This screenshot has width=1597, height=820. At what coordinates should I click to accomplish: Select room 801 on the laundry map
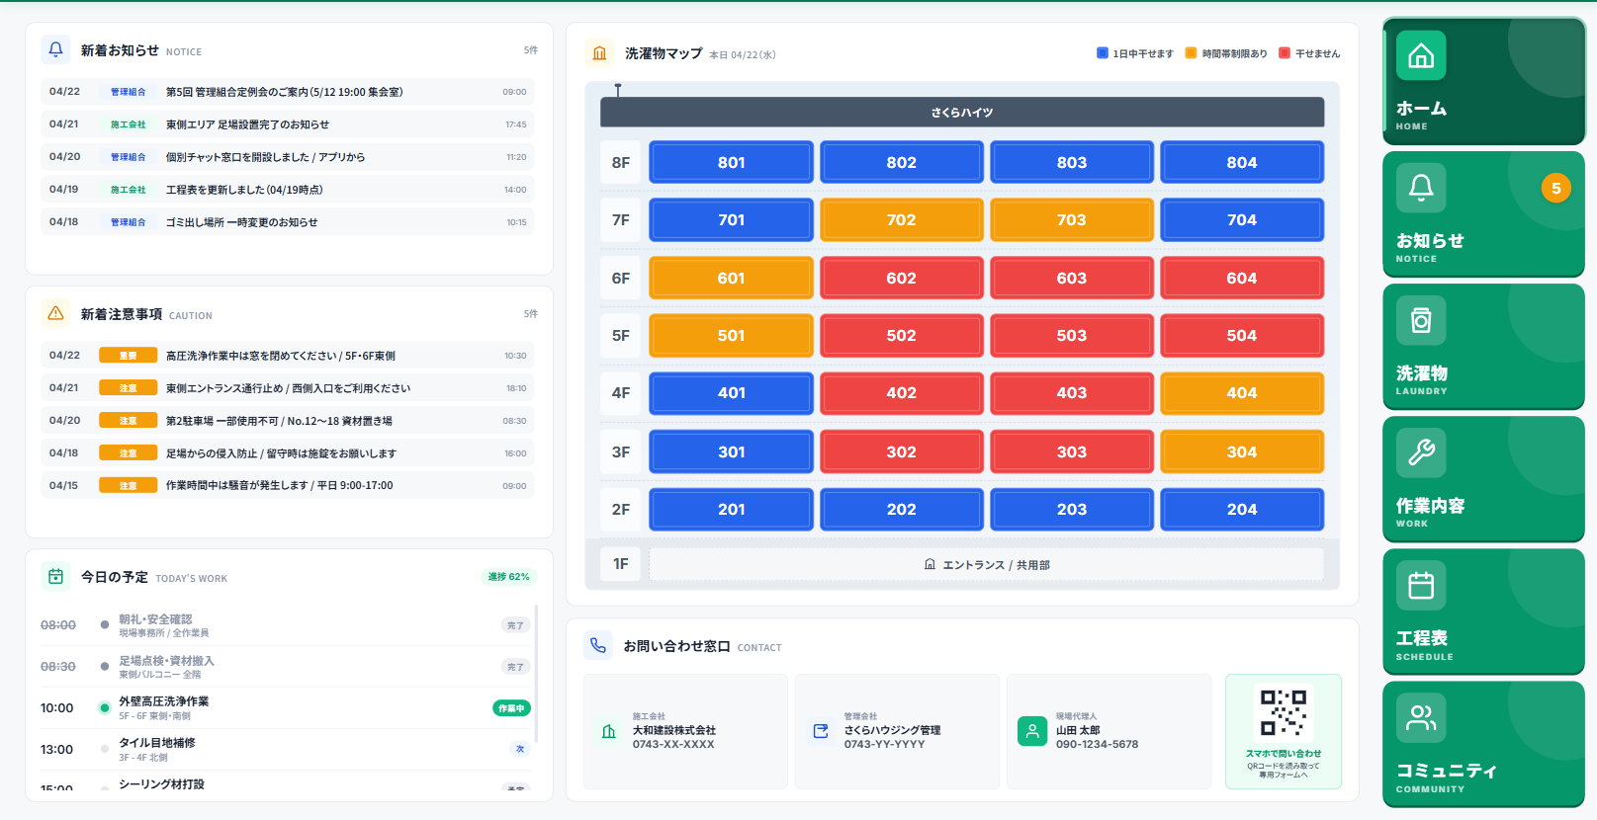(x=731, y=162)
